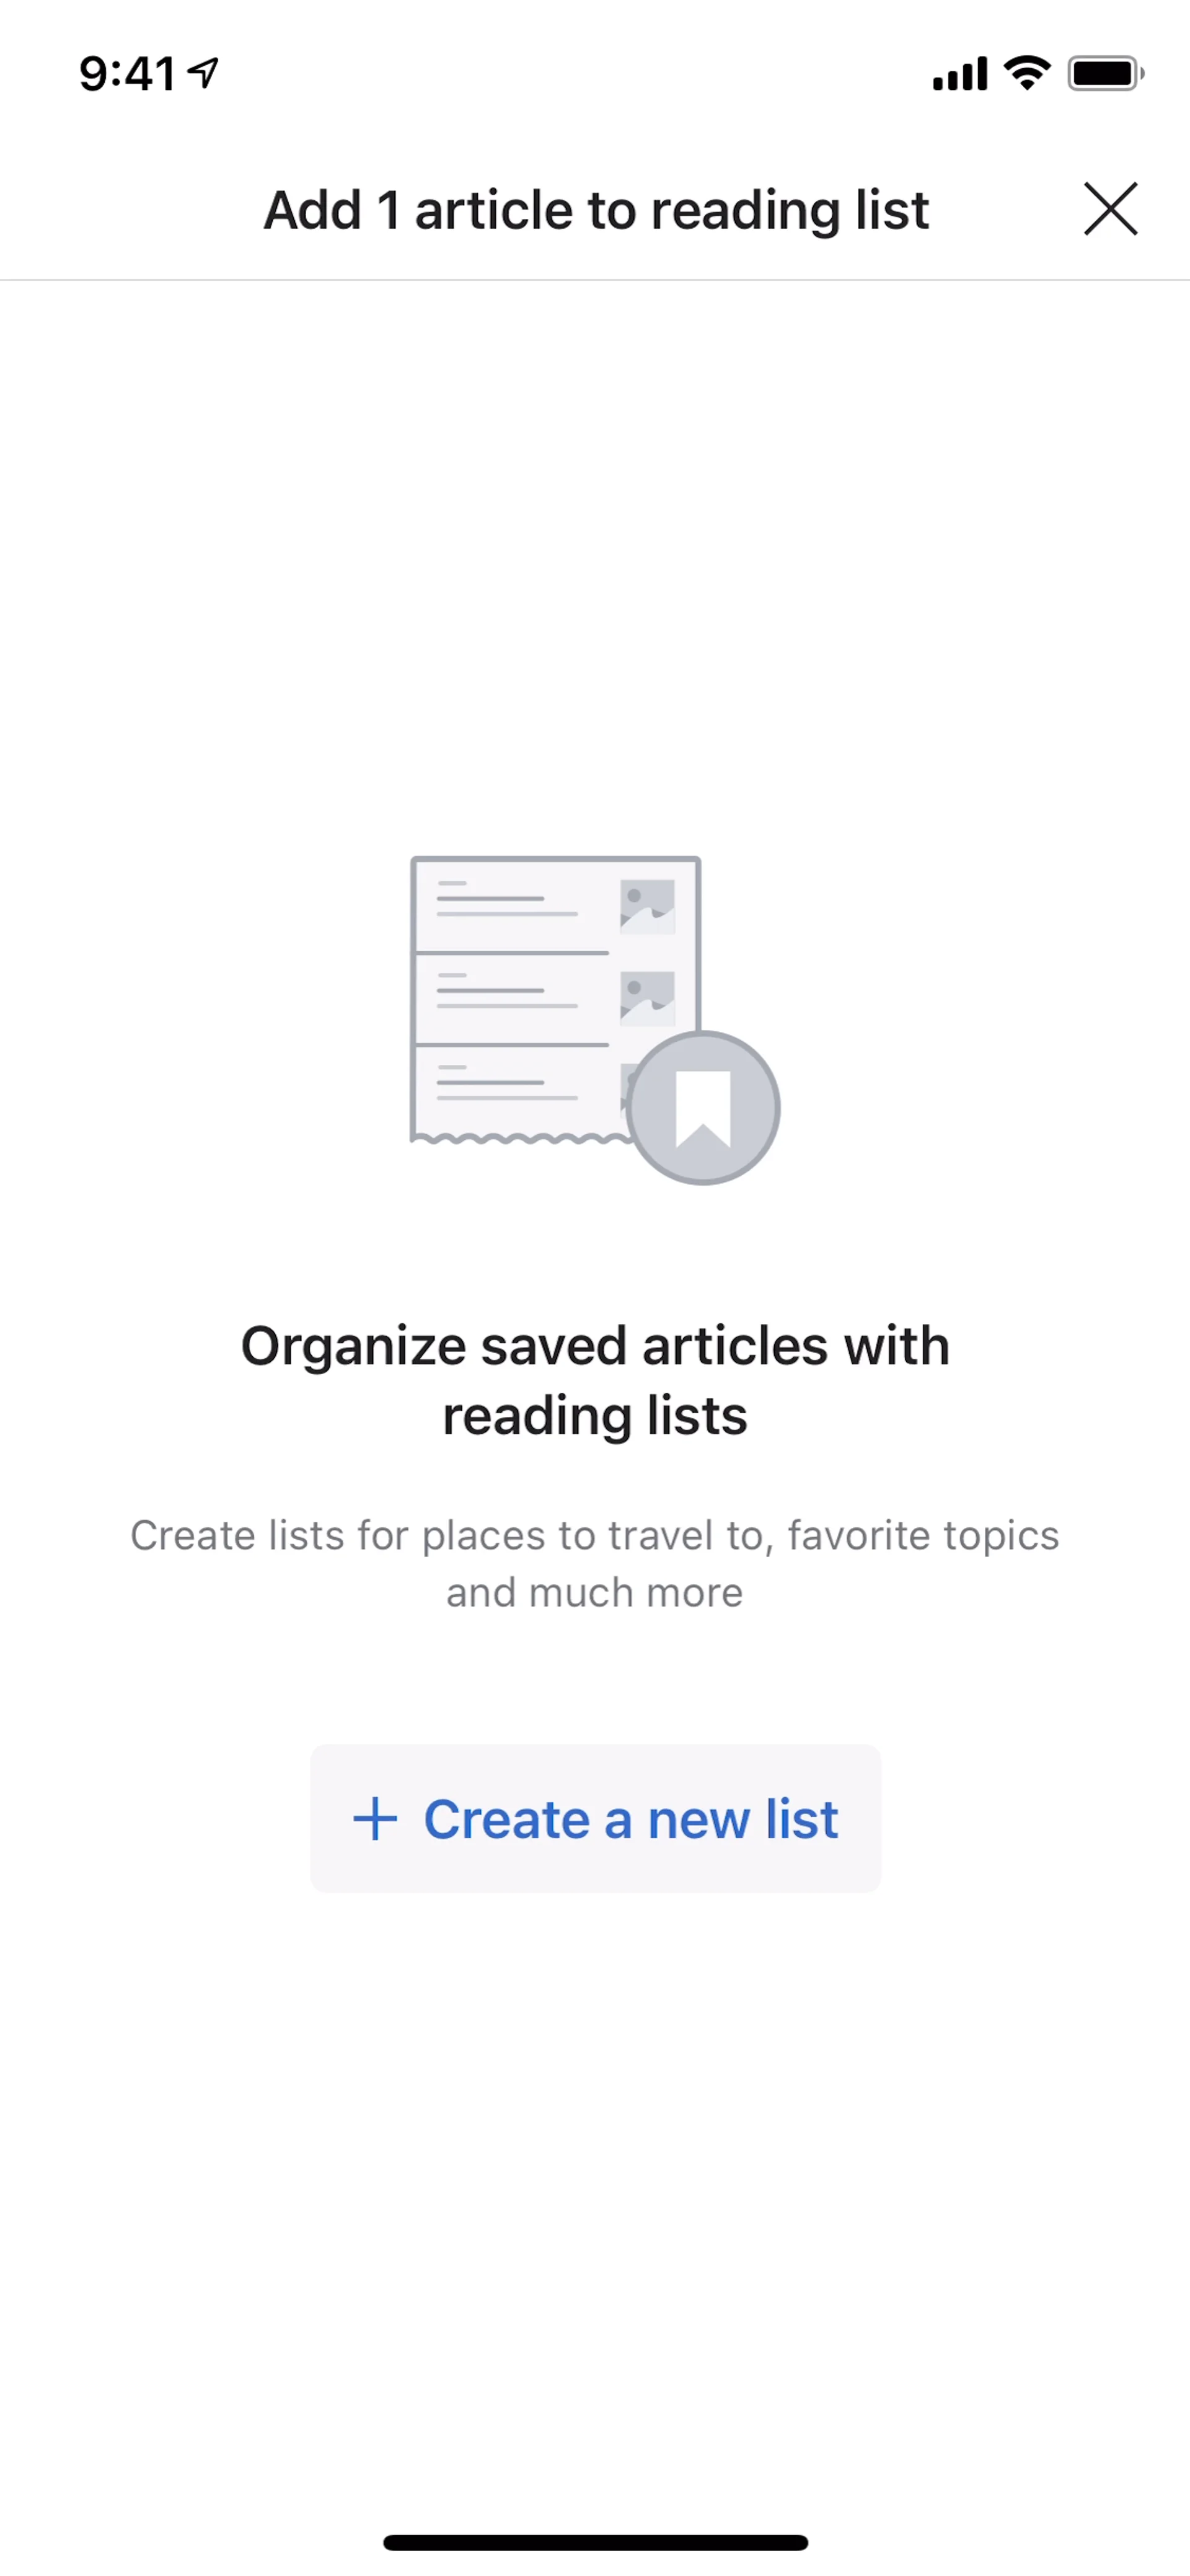Tap the battery indicator icon

click(x=1105, y=73)
